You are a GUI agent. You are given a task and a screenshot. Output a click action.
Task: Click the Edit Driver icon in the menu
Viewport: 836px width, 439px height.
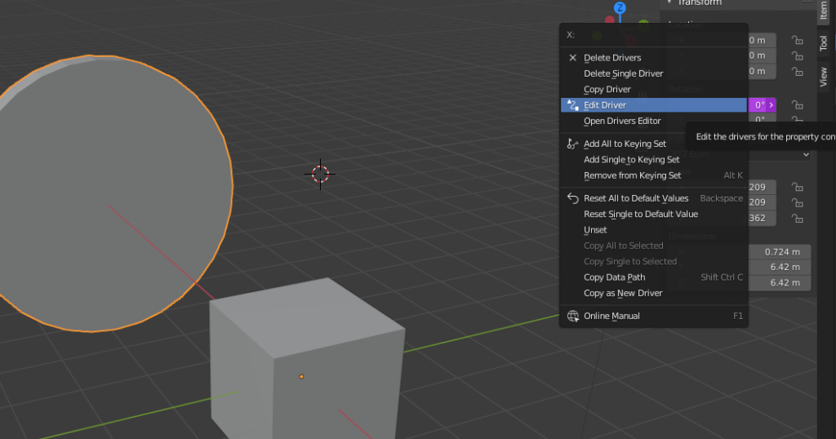[x=572, y=105]
